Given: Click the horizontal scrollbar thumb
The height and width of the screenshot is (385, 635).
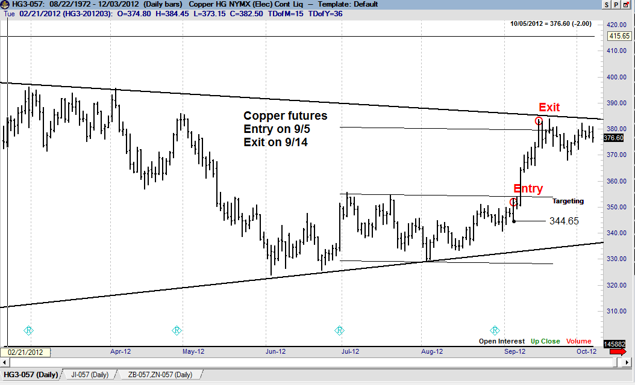Looking at the screenshot, I should coord(614,362).
